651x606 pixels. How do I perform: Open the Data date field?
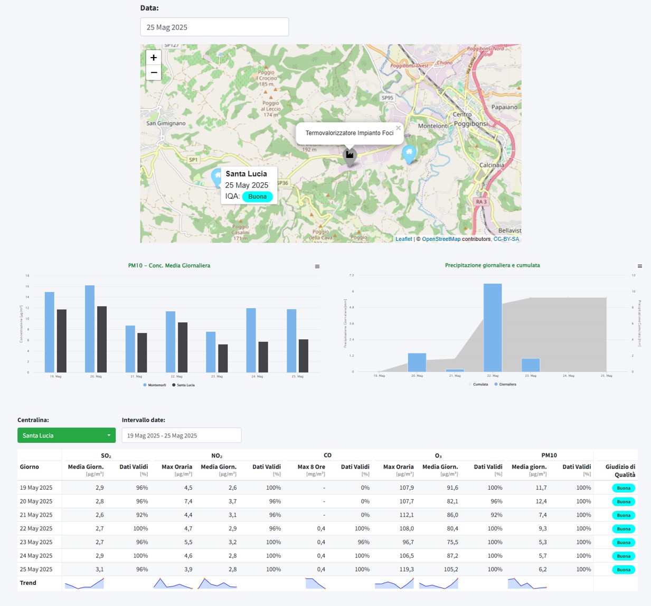[x=214, y=27]
